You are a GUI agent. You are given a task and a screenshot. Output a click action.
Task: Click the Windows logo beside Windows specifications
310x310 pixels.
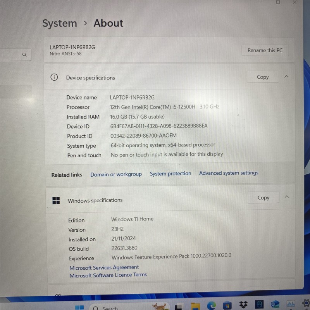tap(56, 200)
